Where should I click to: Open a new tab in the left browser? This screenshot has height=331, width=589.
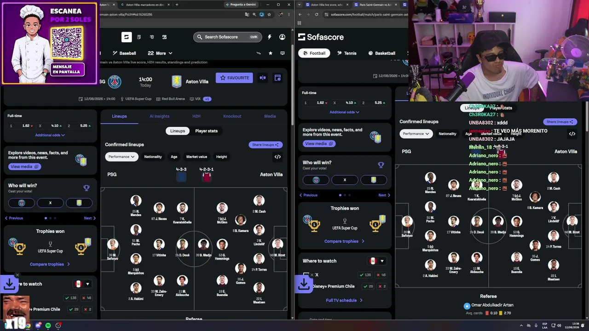[177, 5]
